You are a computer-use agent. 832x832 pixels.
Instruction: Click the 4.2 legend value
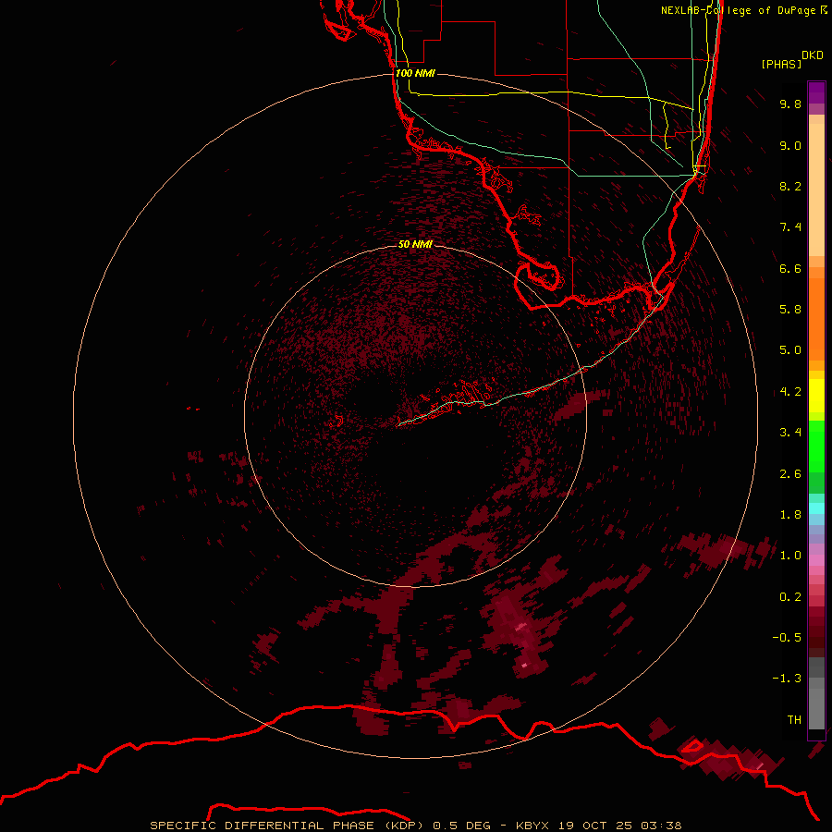coord(790,392)
